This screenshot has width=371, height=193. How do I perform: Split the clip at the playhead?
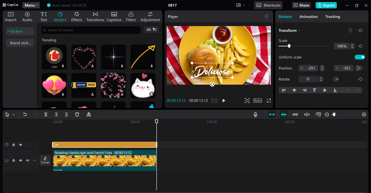[46, 114]
